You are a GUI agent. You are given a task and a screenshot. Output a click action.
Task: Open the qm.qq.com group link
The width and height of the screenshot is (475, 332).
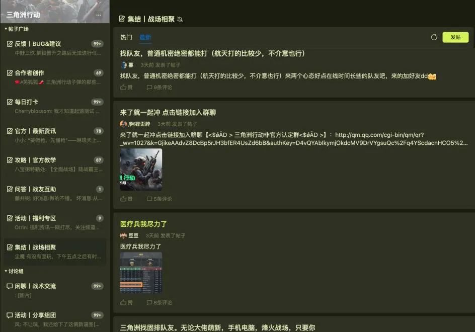point(294,139)
